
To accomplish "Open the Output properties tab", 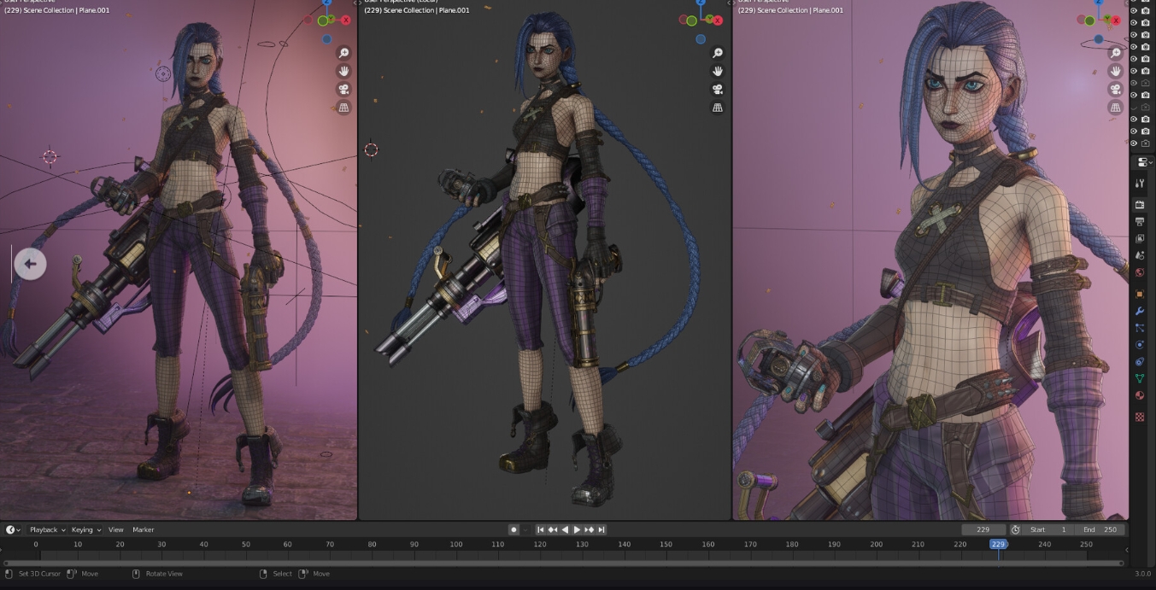I will (1140, 222).
